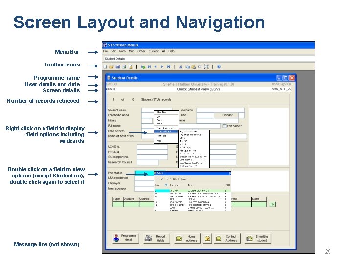The height and width of the screenshot is (264, 352).
Task: Click the New document toolbar icon
Action: pyautogui.click(x=105, y=66)
